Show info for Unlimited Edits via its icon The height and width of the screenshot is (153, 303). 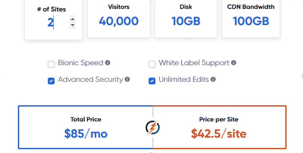(x=213, y=79)
